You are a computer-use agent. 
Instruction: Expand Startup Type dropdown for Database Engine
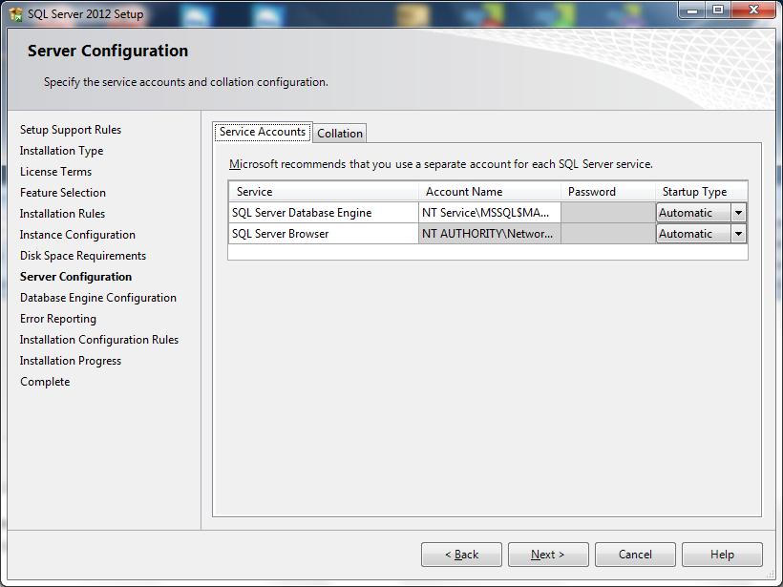pyautogui.click(x=738, y=213)
